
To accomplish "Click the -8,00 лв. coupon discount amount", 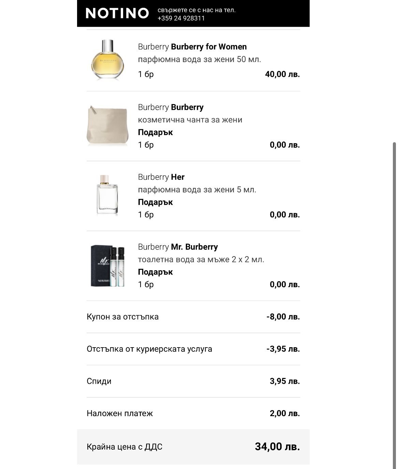I will click(283, 317).
